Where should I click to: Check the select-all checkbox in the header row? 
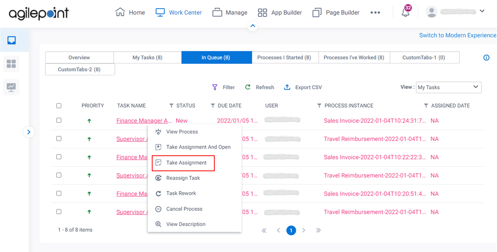click(59, 105)
